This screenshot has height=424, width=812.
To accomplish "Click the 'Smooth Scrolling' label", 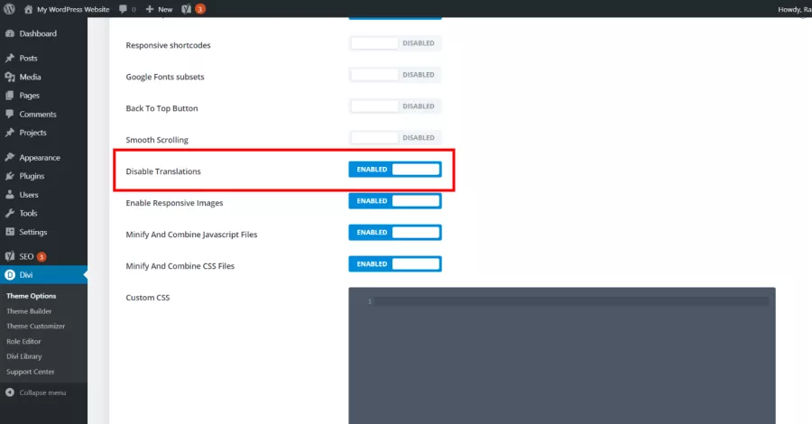I will [157, 140].
